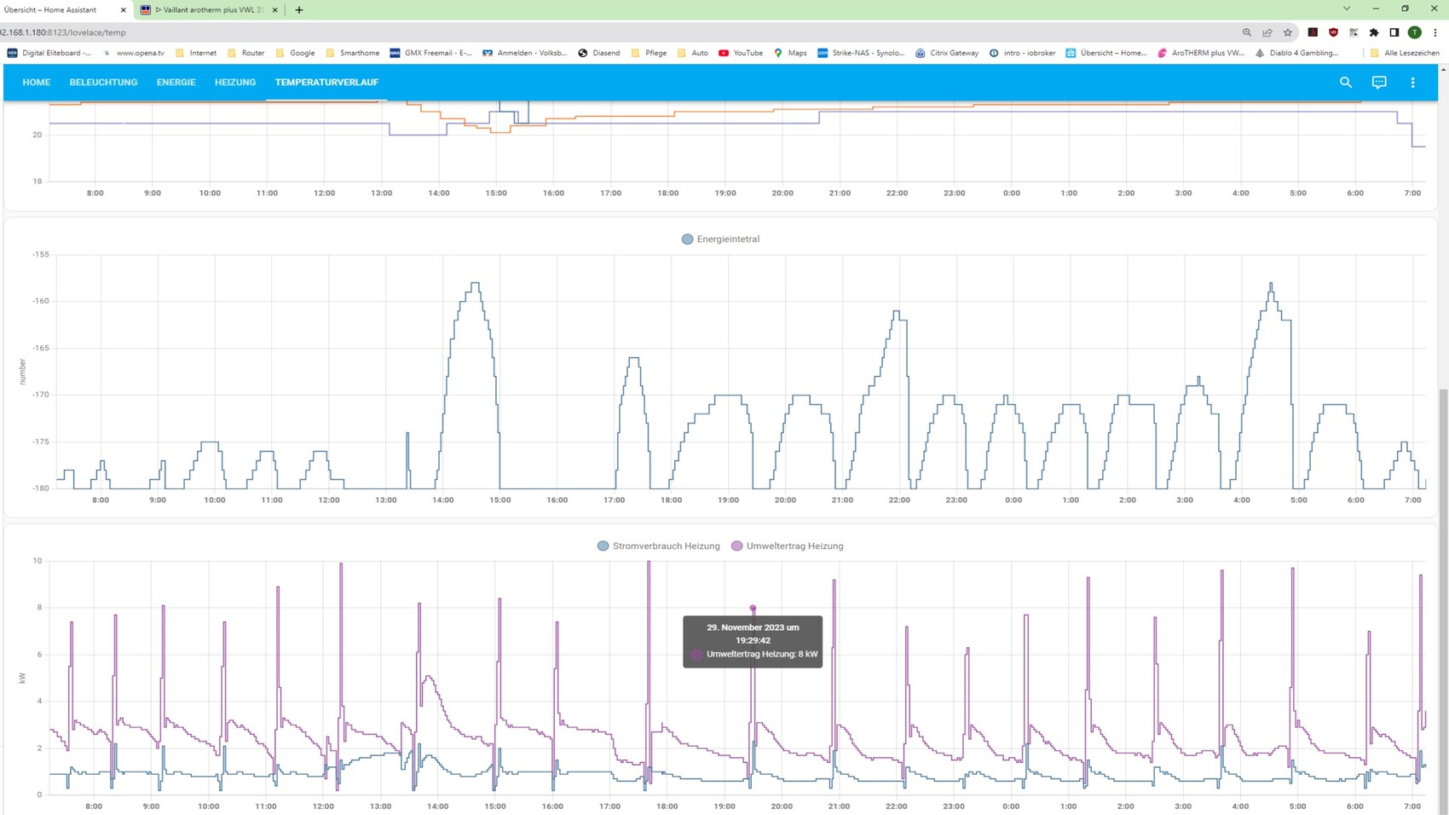
Task: Expand the Alle Lesezeichen folder
Action: pos(1404,53)
